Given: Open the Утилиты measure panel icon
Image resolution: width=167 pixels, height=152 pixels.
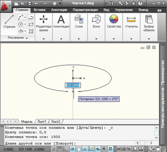Looking at the screenshot, I should tap(131, 19).
